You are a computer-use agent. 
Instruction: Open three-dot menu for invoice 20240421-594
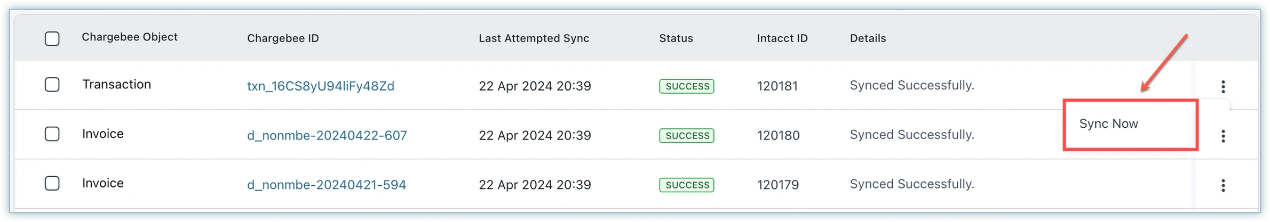pos(1223,185)
